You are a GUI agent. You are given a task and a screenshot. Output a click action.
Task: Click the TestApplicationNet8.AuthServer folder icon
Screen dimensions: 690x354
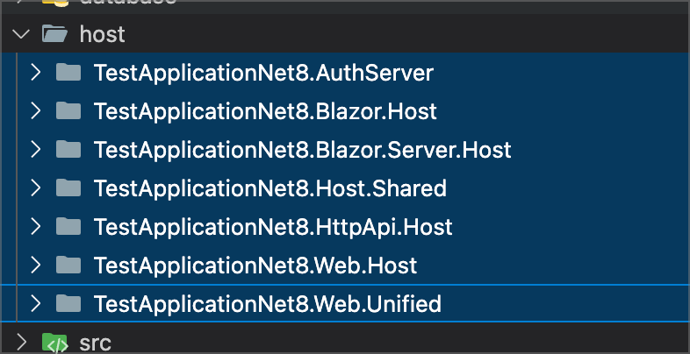tap(68, 73)
